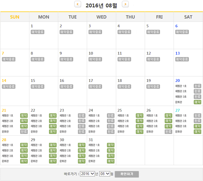Reserve 체험관 1호 on August 26
Image resolution: width=203 pixels, height=181 pixels.
168,115
